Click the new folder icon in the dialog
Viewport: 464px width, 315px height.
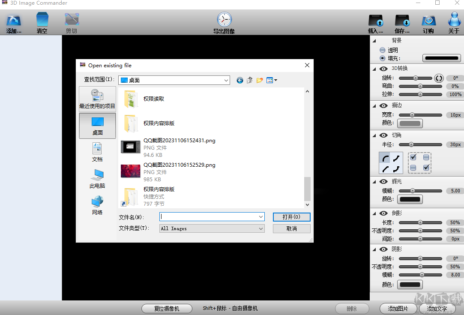(x=259, y=80)
